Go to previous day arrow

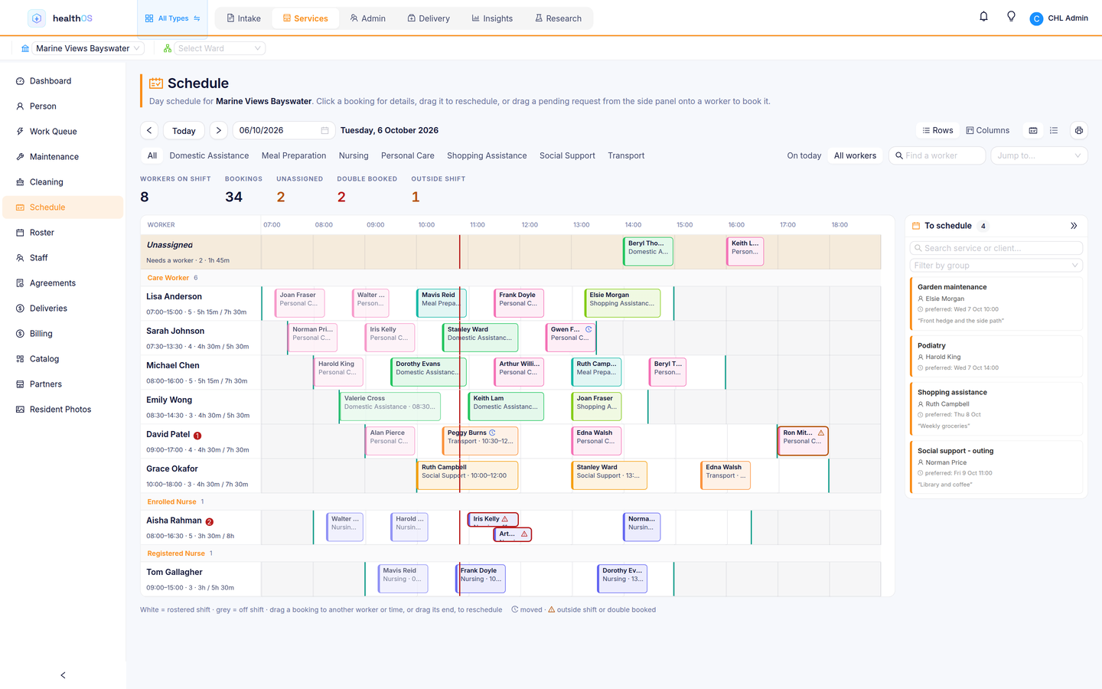[149, 131]
